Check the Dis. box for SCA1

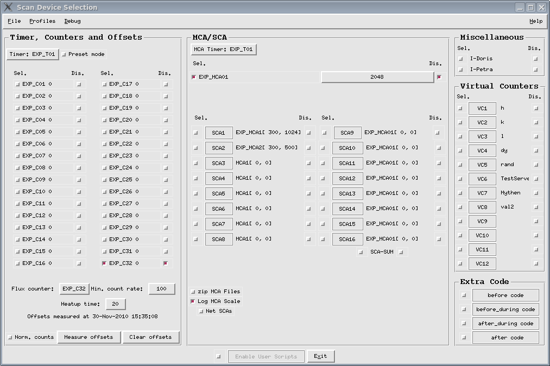point(309,132)
